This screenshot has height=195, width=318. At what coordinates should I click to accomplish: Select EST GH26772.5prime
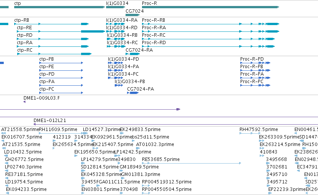tap(24, 160)
